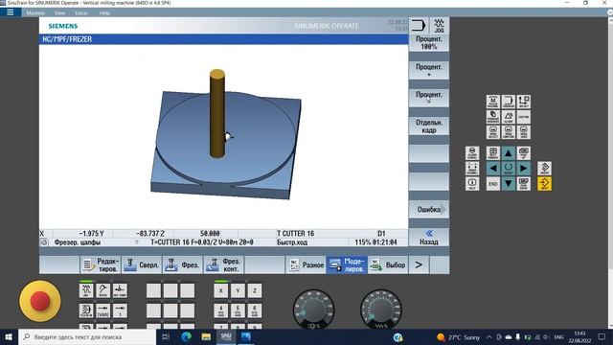This screenshot has width=613, height=345.
Task: Click the ALARM CANCEL key
Action: (x=472, y=153)
